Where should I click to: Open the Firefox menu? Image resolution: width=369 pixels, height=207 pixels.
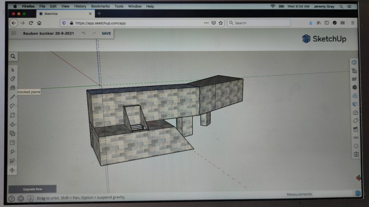coord(28,6)
